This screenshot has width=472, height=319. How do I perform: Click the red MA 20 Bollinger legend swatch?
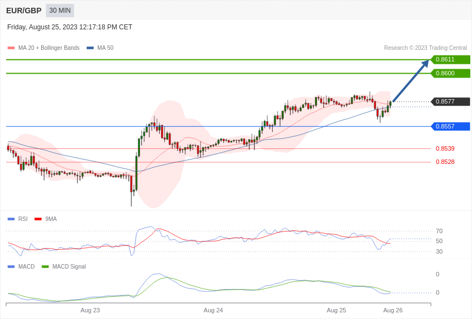[11, 48]
